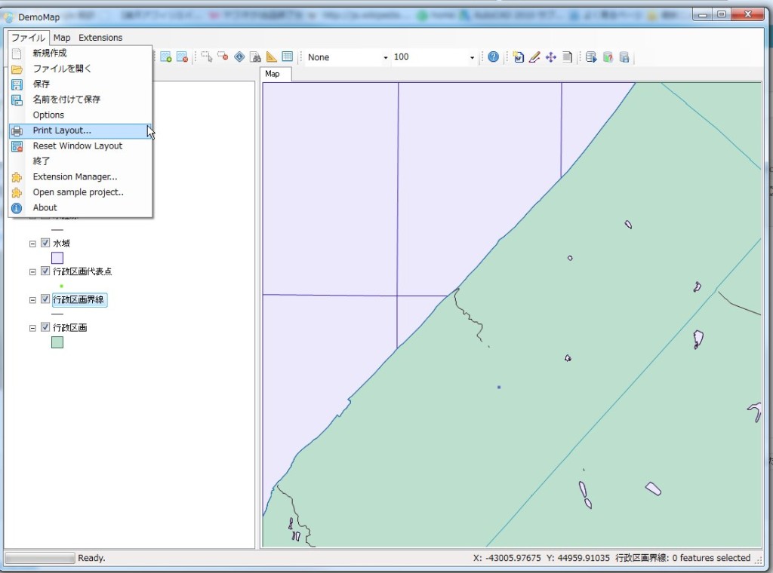Select the Identify tool icon

[239, 57]
